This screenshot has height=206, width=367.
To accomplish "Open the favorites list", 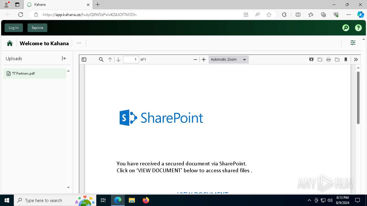I will tap(311, 15).
